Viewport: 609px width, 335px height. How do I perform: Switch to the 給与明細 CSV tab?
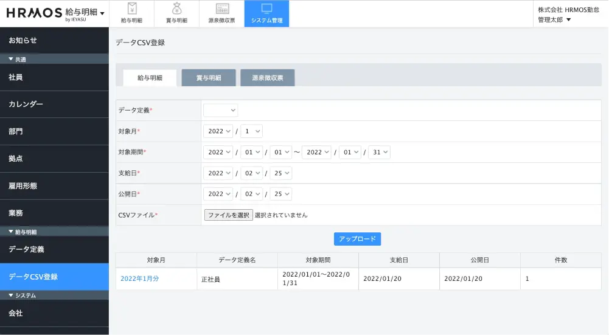(150, 78)
